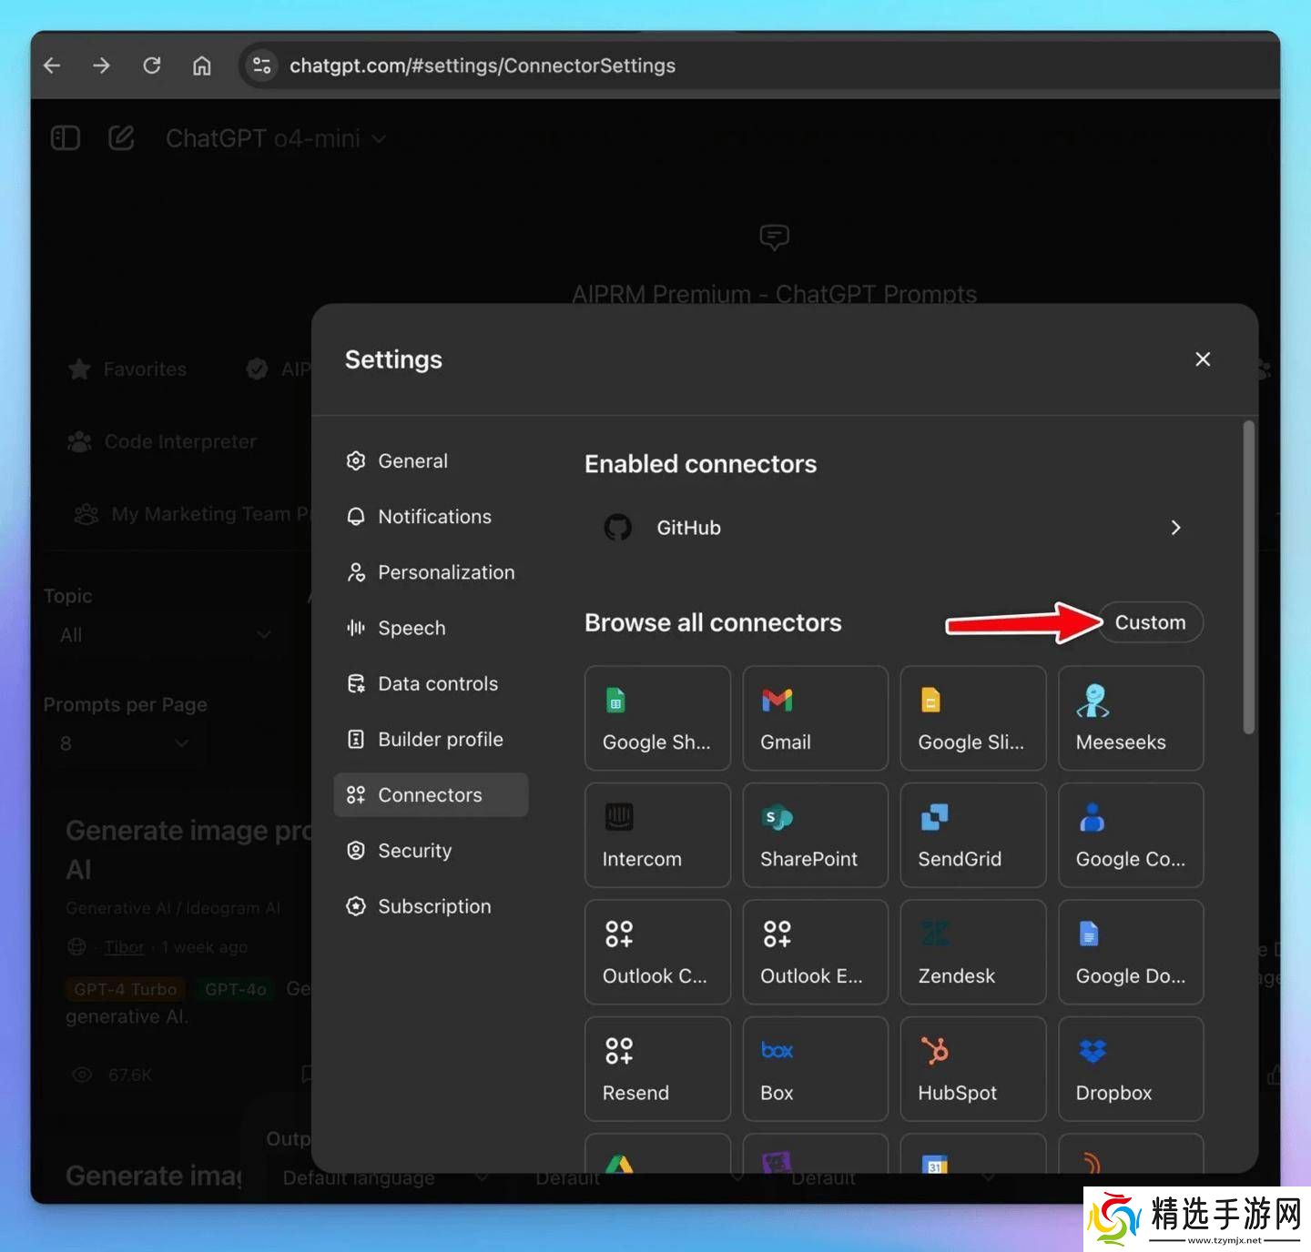
Task: Click the Box connector
Action: [815, 1068]
